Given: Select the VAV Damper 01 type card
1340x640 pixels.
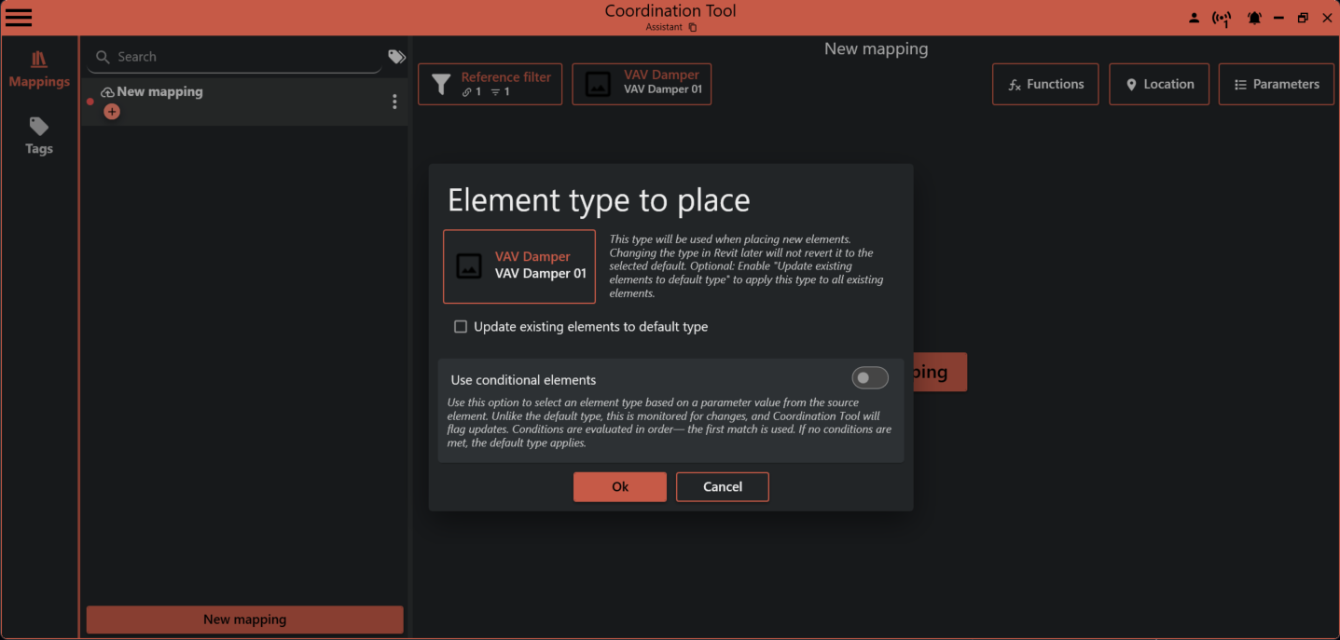Looking at the screenshot, I should [518, 266].
